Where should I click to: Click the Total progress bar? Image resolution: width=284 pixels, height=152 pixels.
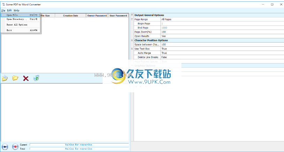pos(79,149)
